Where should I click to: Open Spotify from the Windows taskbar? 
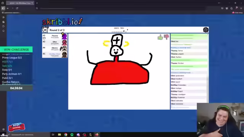[72, 134]
